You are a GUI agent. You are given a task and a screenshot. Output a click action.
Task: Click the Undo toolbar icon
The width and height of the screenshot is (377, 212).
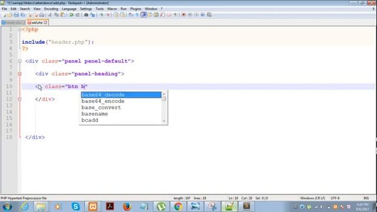[x=71, y=15]
